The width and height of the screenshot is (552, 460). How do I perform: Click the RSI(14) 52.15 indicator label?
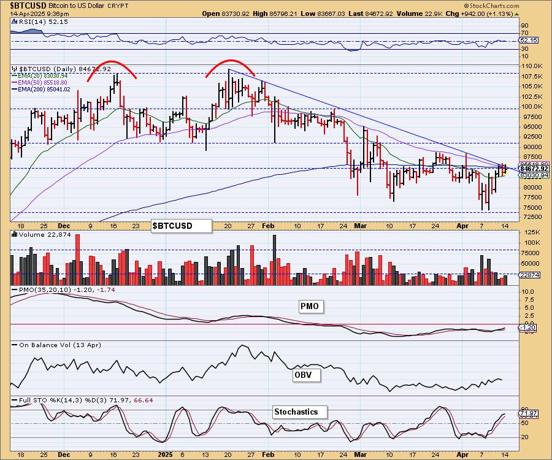point(44,21)
